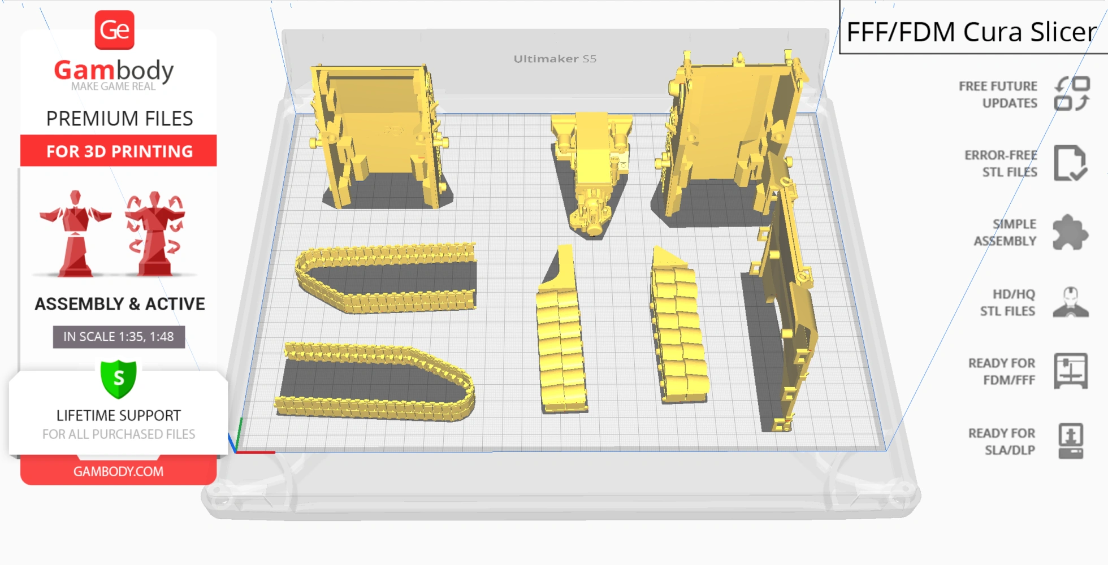Click the red Ge logo icon
Image resolution: width=1108 pixels, height=565 pixels.
click(115, 30)
